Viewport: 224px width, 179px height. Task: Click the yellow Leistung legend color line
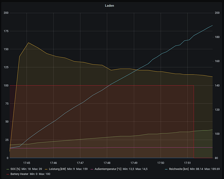coord(46,169)
